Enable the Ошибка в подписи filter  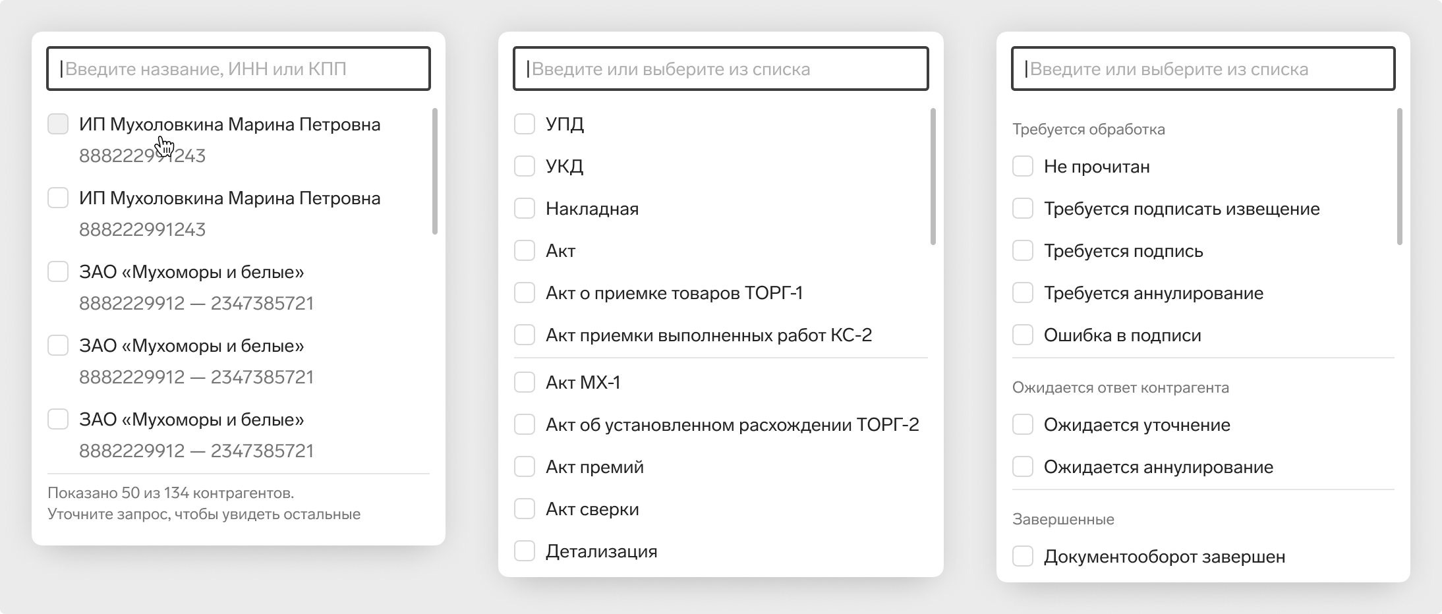[1023, 335]
